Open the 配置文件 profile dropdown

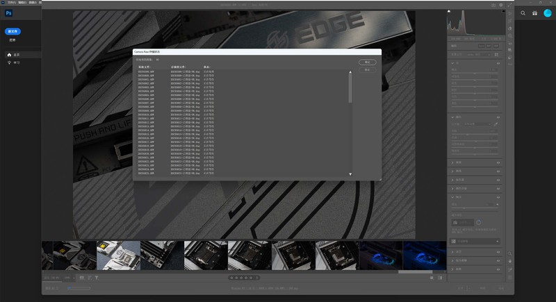point(478,55)
